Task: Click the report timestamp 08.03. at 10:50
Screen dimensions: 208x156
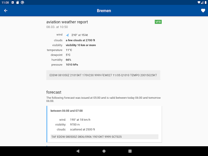Action: coord(57,27)
